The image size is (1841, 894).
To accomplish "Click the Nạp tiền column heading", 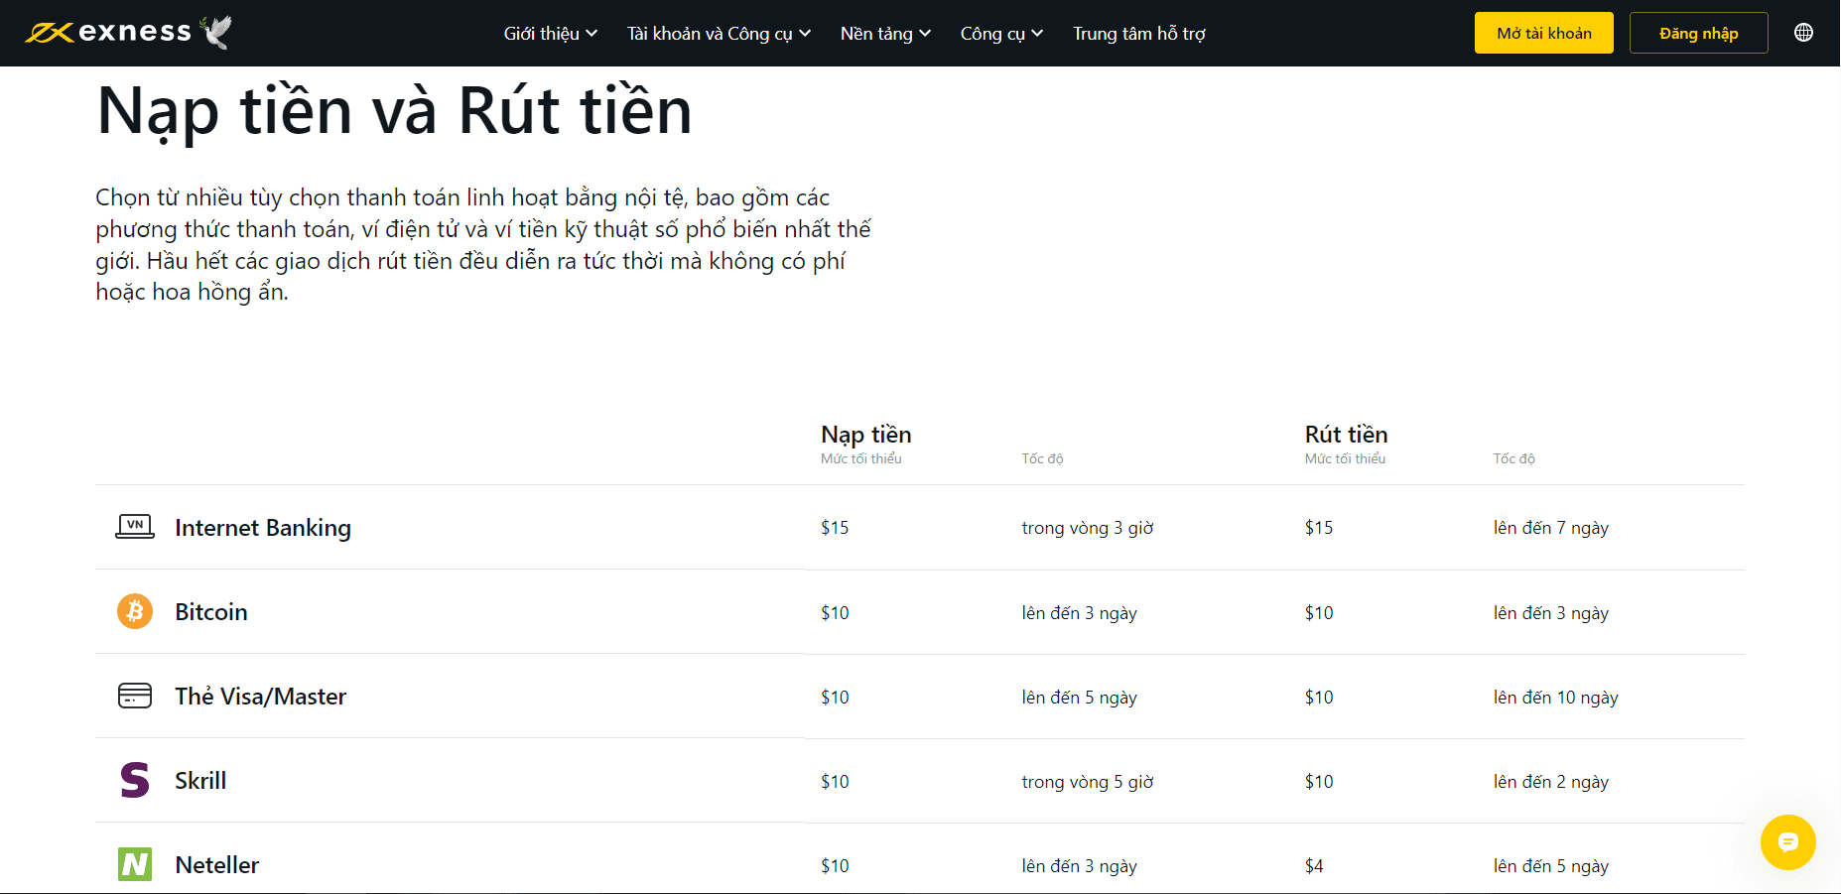I will (x=865, y=435).
